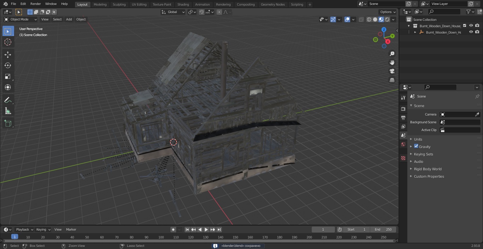The image size is (483, 249).
Task: Open the Edit menu
Action: (x=23, y=4)
